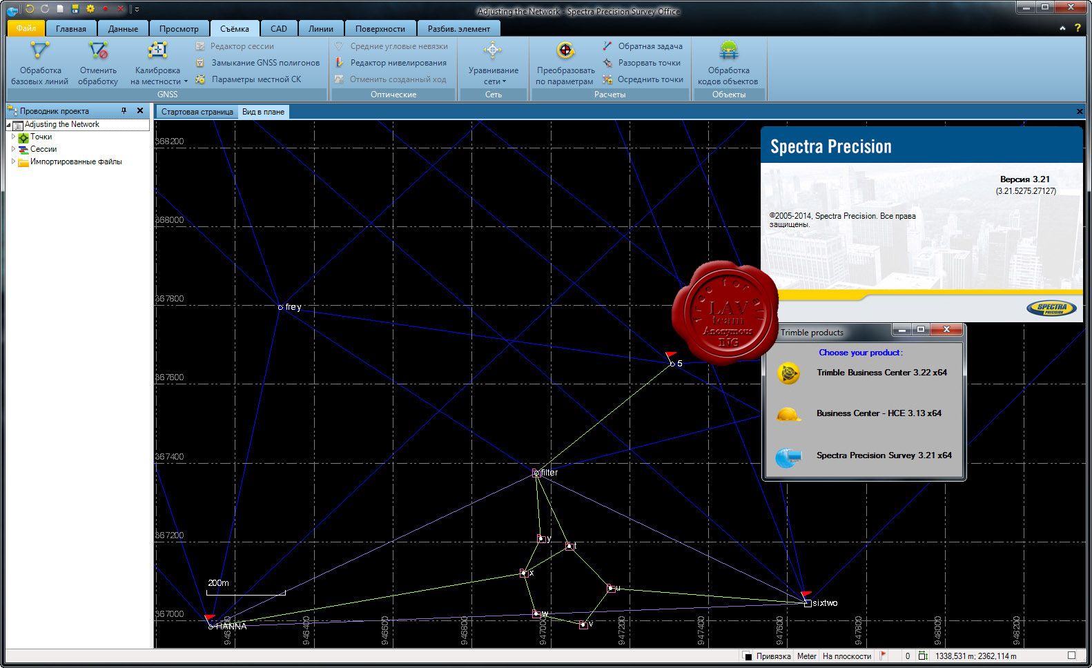Close the plan view document pane

pyautogui.click(x=1080, y=111)
